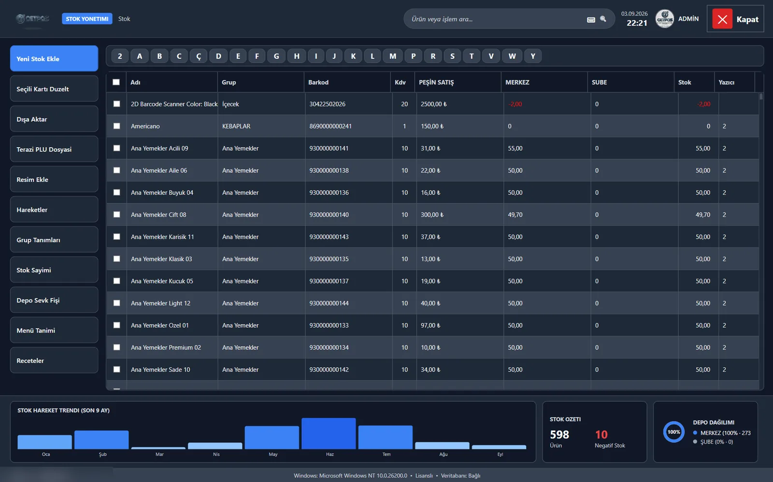This screenshot has width=773, height=482.
Task: Filter stock list by letter M
Action: point(393,56)
